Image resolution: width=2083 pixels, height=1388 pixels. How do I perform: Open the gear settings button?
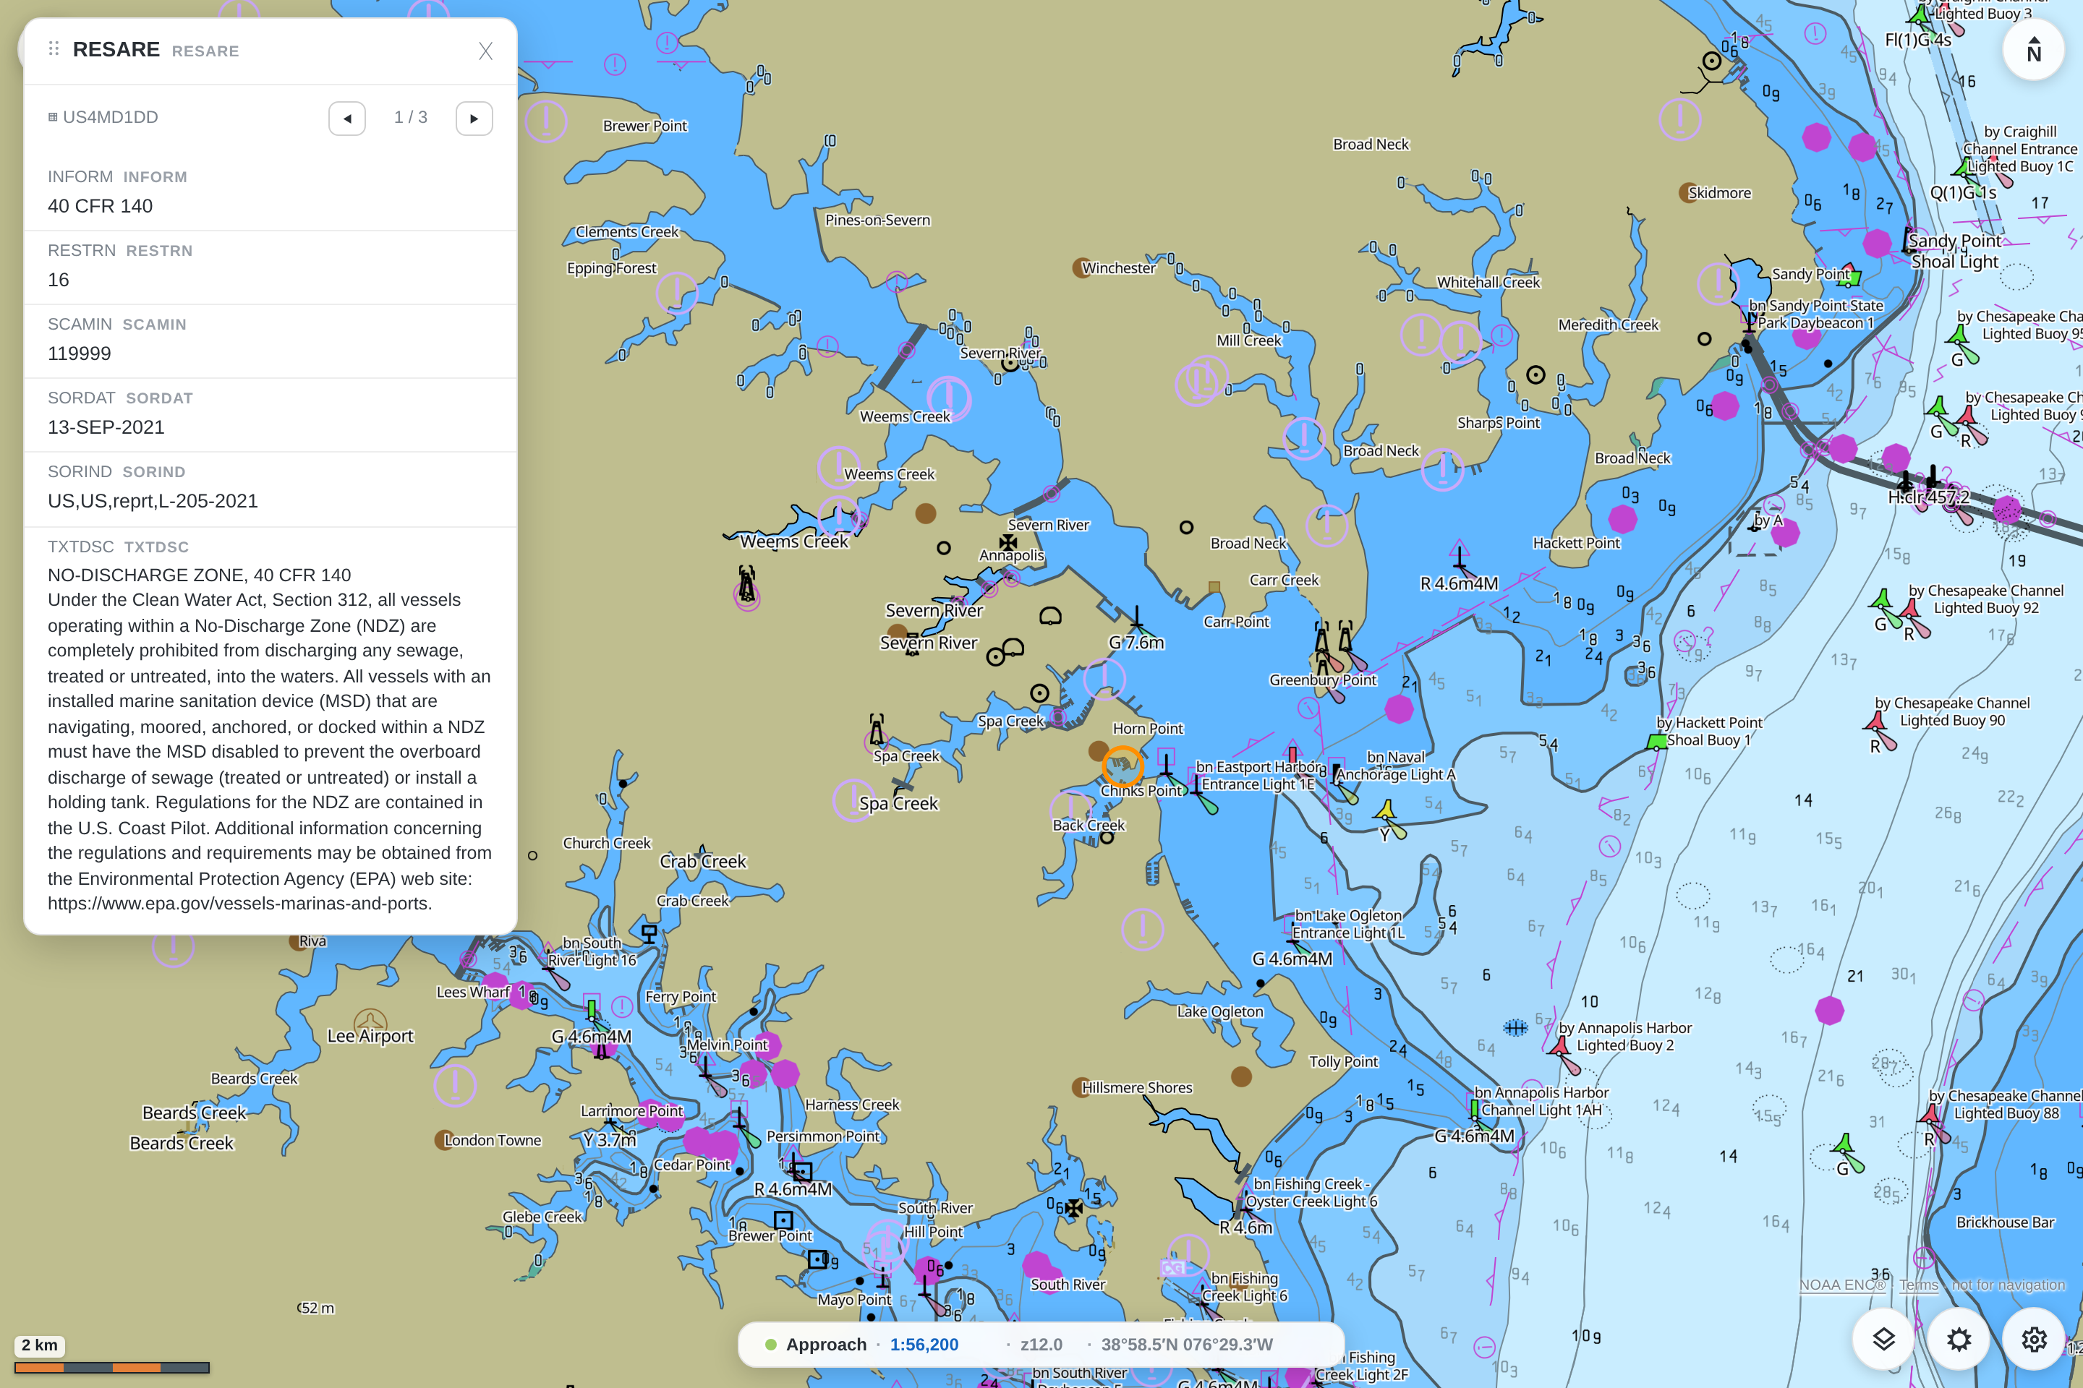click(x=2033, y=1338)
